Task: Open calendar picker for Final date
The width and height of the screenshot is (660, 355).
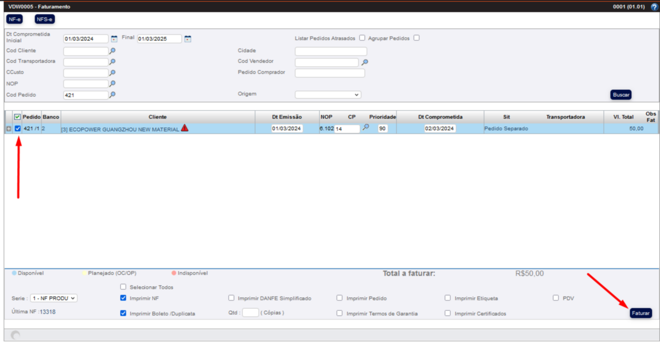Action: (187, 39)
